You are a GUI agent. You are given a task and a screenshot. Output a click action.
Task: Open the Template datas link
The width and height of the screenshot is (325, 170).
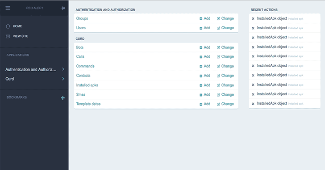[x=88, y=104]
